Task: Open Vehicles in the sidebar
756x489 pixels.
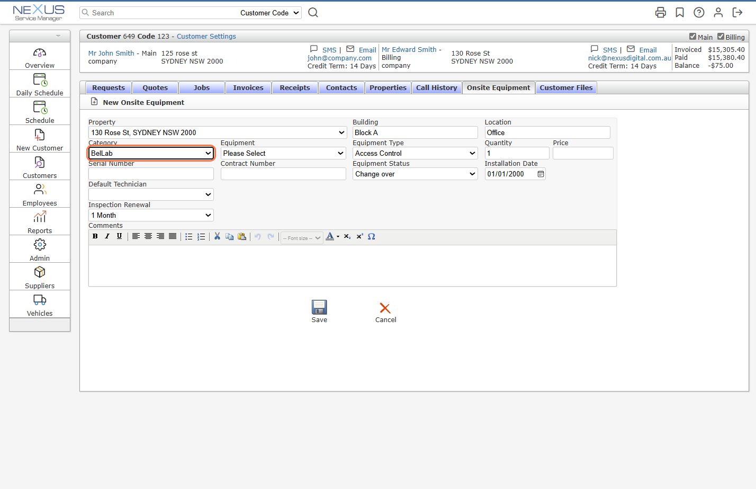Action: click(x=40, y=305)
